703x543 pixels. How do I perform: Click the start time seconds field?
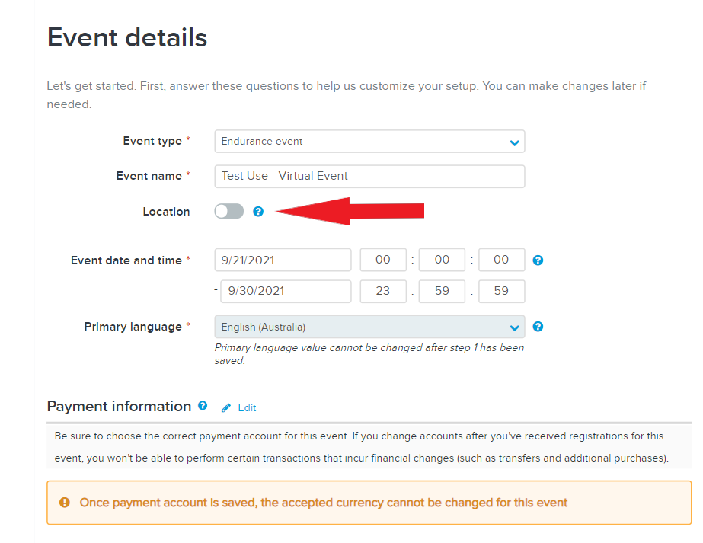pyautogui.click(x=501, y=260)
